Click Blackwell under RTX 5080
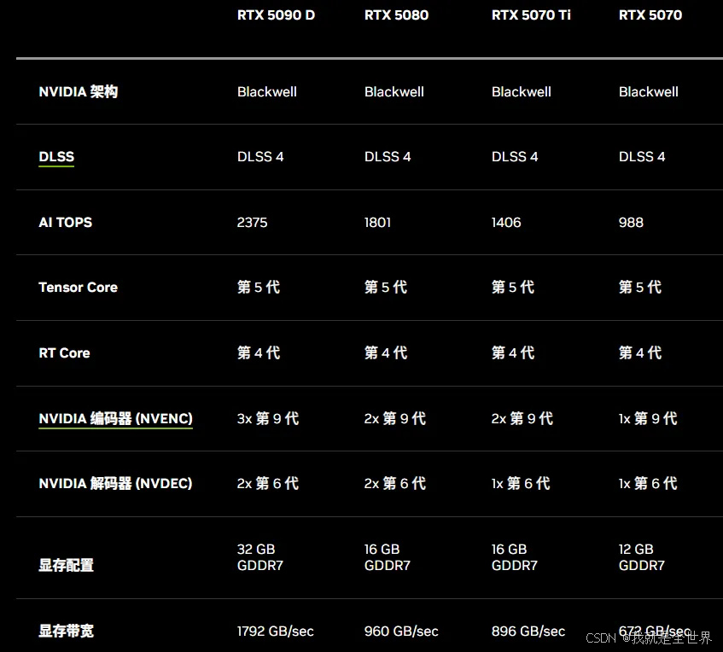 click(394, 92)
